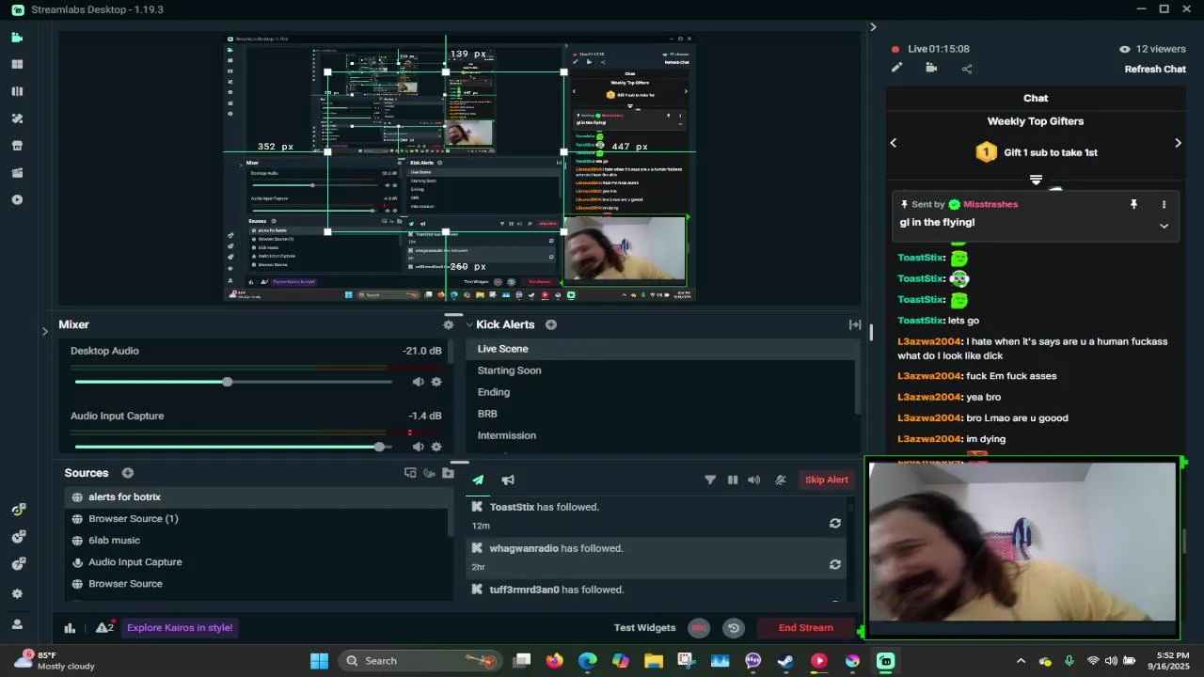Click Skip Alert button
Viewport: 1204px width, 677px height.
point(827,480)
